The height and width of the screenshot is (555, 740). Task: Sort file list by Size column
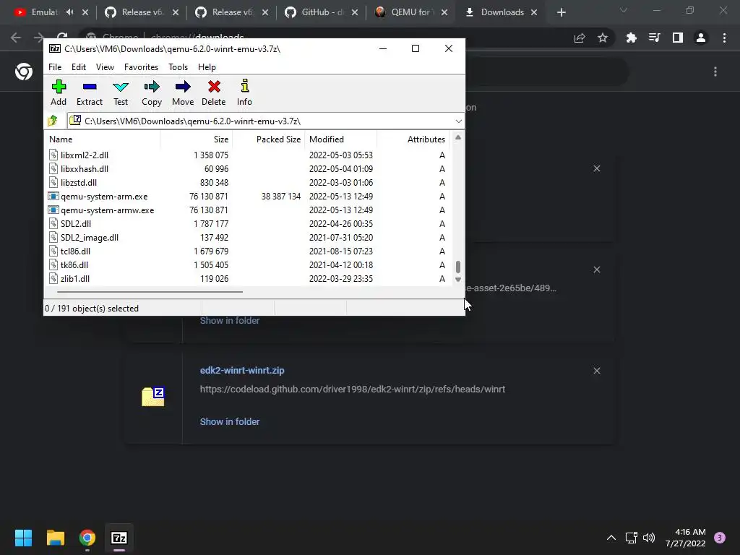[197, 139]
